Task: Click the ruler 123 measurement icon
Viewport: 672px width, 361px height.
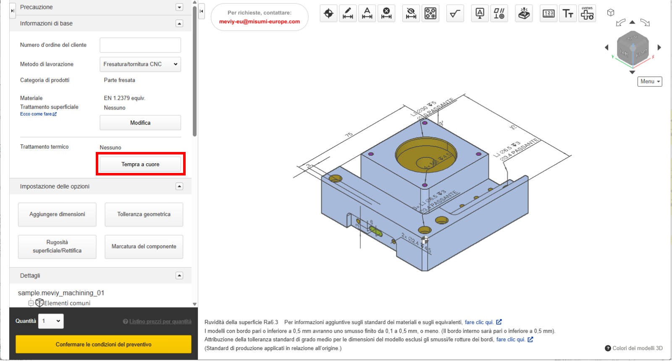Action: pos(549,13)
